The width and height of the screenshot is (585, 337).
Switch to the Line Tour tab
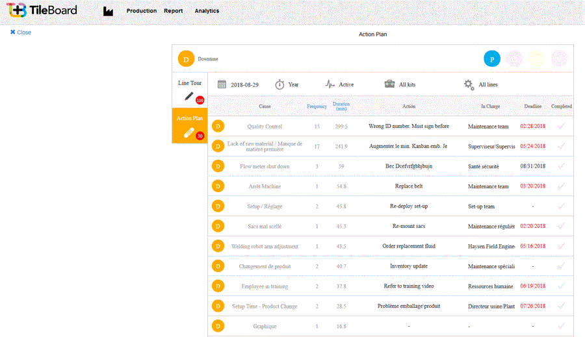pyautogui.click(x=190, y=90)
